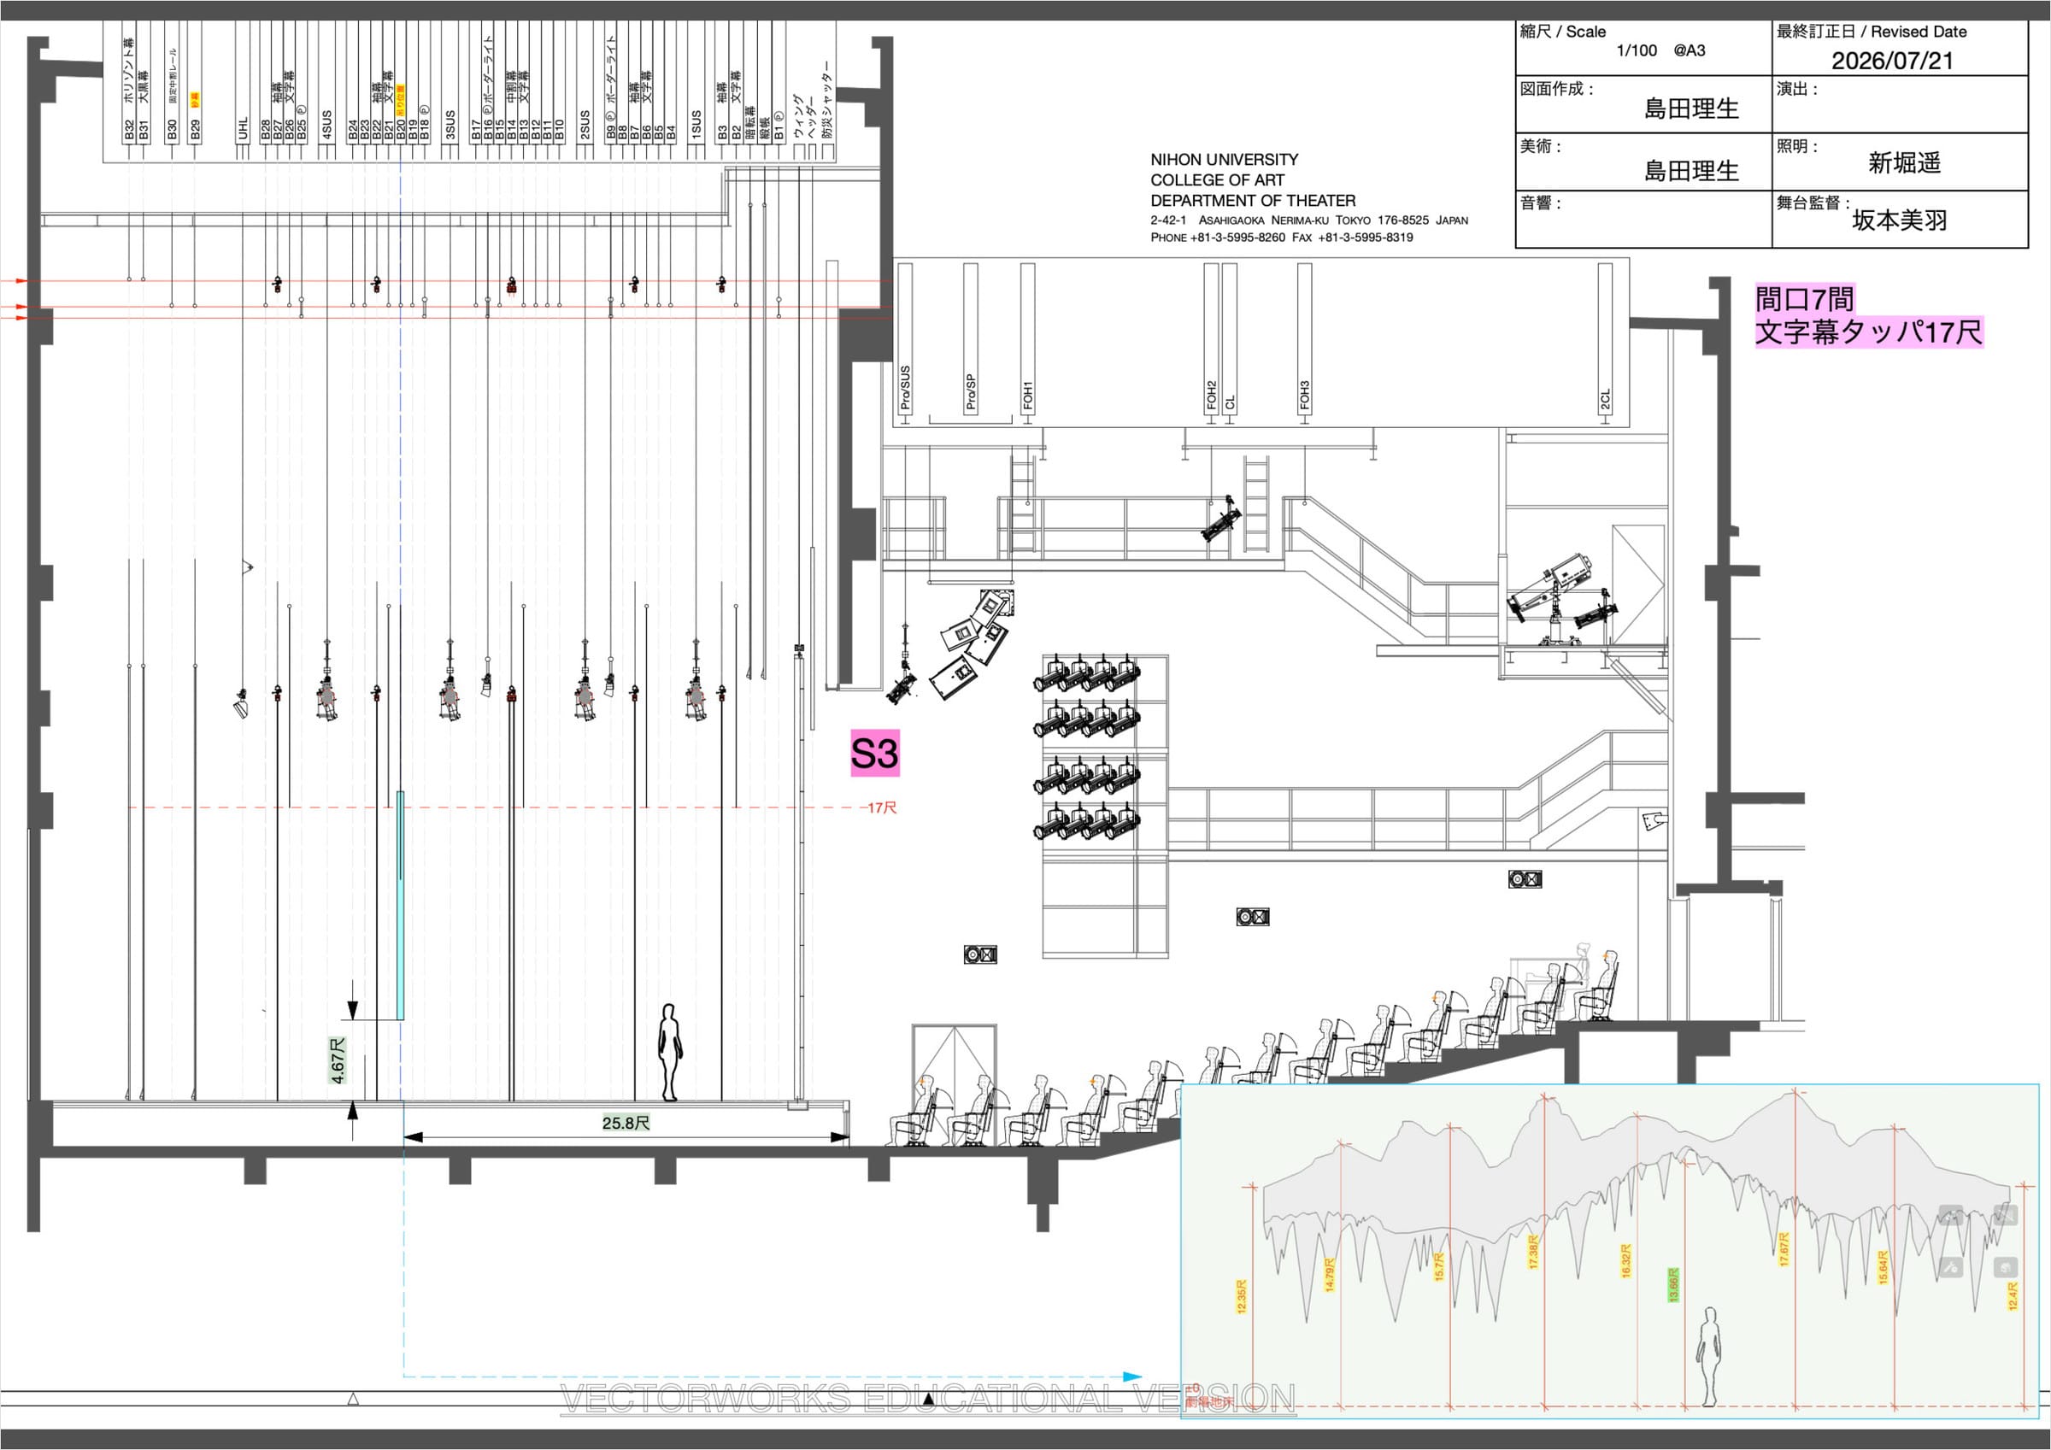Select the green 13.66尺 inset dimension

click(x=1673, y=1284)
